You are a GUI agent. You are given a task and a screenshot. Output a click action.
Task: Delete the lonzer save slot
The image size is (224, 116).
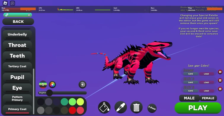[220, 72]
